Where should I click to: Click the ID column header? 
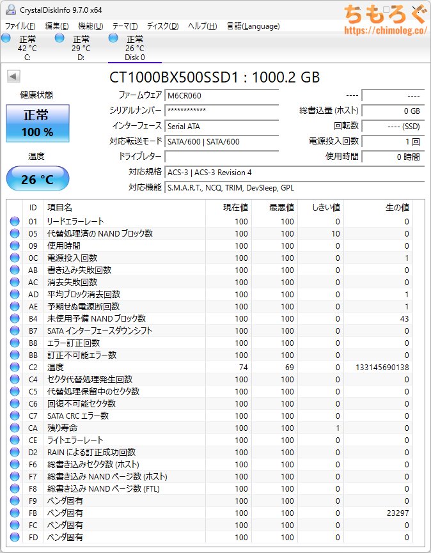(33, 207)
